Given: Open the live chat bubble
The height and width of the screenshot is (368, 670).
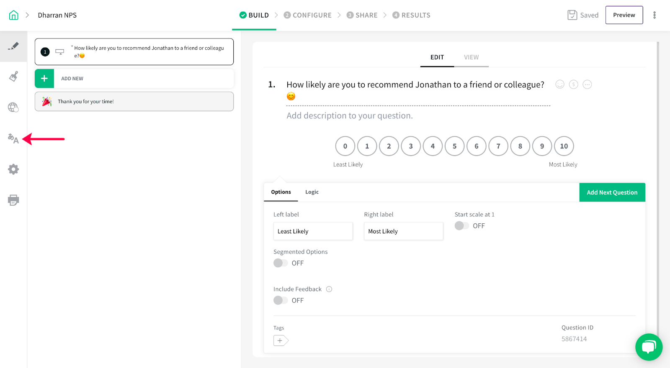Looking at the screenshot, I should 649,347.
